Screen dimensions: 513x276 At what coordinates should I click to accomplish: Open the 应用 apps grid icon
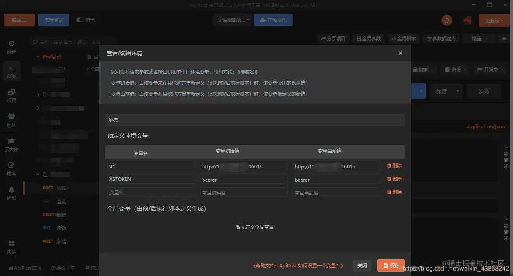[x=11, y=247]
